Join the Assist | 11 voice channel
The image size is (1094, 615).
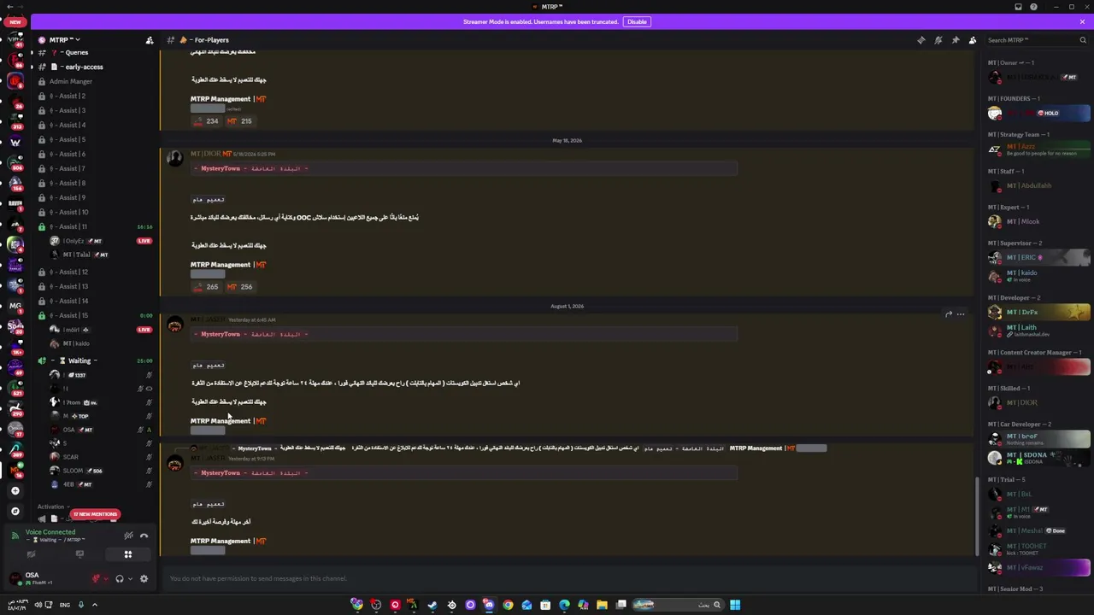pyautogui.click(x=94, y=226)
